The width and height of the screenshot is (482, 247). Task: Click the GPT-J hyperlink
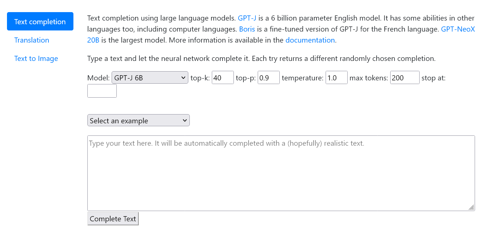(247, 18)
